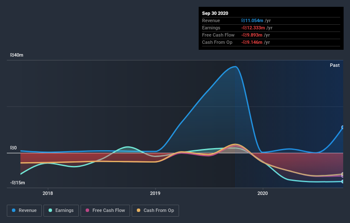Image resolution: width=350 pixels, height=223 pixels.
Task: Click the ₪40m y-axis label
Action: tap(17, 55)
